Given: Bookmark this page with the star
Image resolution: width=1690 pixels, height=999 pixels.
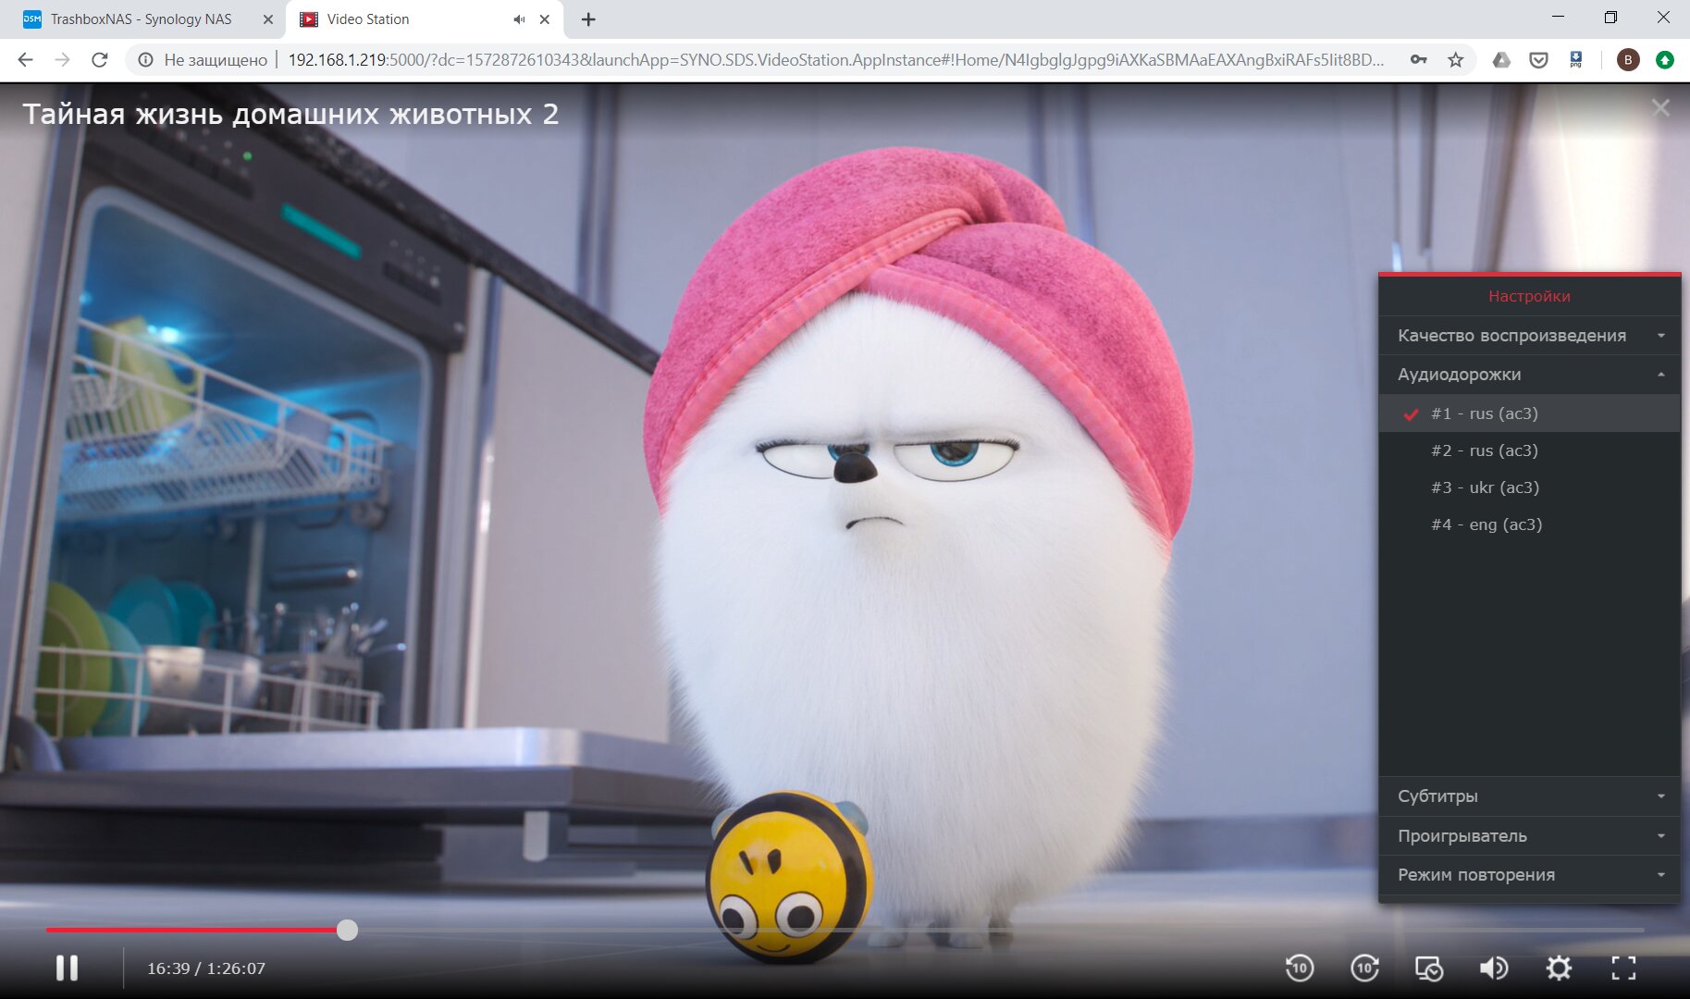Looking at the screenshot, I should 1456,60.
